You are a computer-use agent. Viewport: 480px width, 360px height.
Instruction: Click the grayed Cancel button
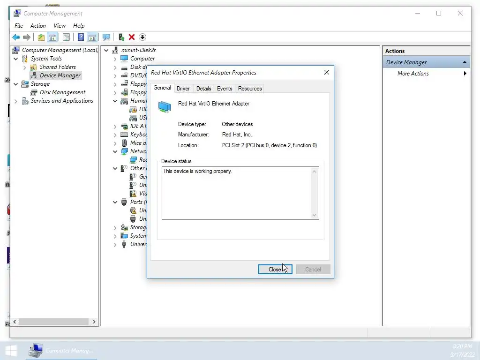click(x=313, y=270)
